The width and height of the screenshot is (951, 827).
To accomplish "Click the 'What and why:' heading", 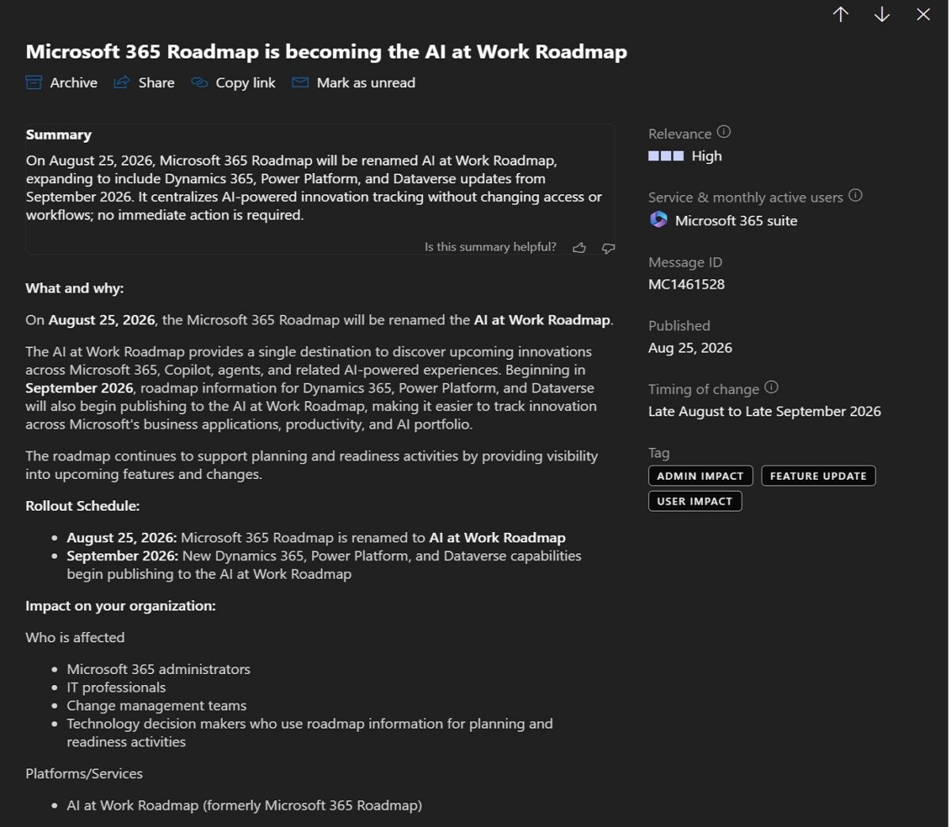I will 74,288.
